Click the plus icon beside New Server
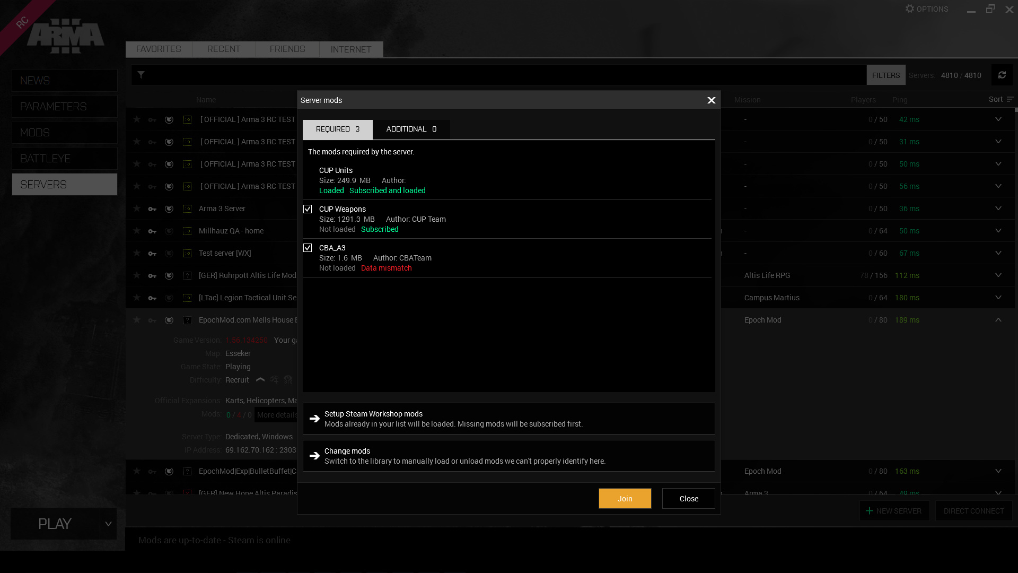The height and width of the screenshot is (573, 1018). pos(869,510)
